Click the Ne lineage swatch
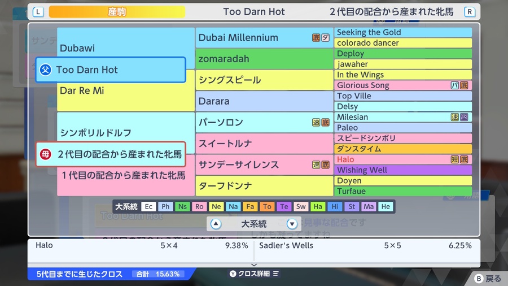The height and width of the screenshot is (286, 508). point(216,206)
